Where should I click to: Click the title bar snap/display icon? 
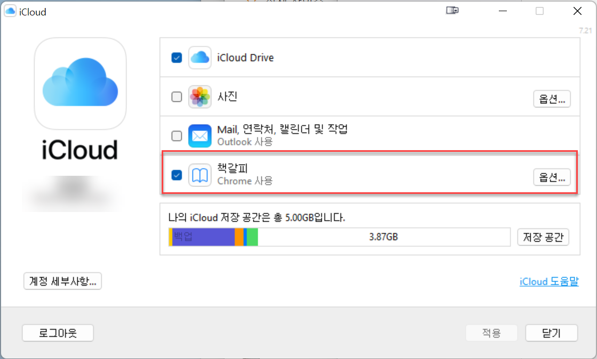click(452, 10)
